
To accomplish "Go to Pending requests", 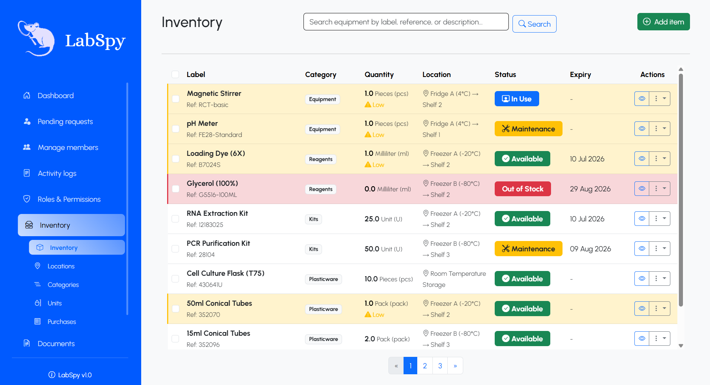I will [65, 121].
